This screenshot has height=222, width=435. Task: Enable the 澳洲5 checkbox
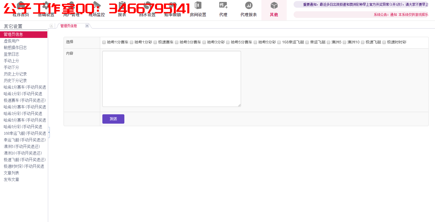pos(329,42)
